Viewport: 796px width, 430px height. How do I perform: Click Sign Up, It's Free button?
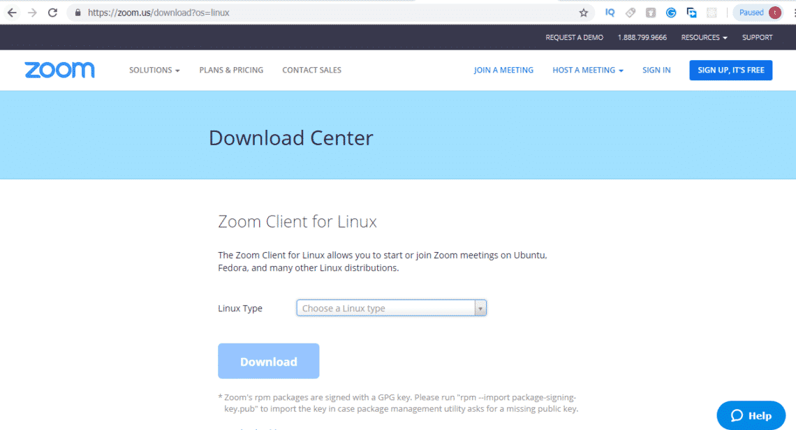(x=730, y=70)
